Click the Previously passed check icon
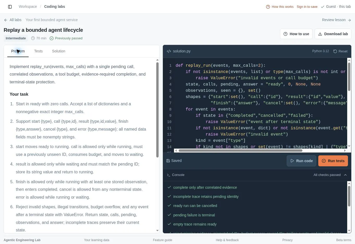The height and width of the screenshot is (244, 355). pos(52,38)
